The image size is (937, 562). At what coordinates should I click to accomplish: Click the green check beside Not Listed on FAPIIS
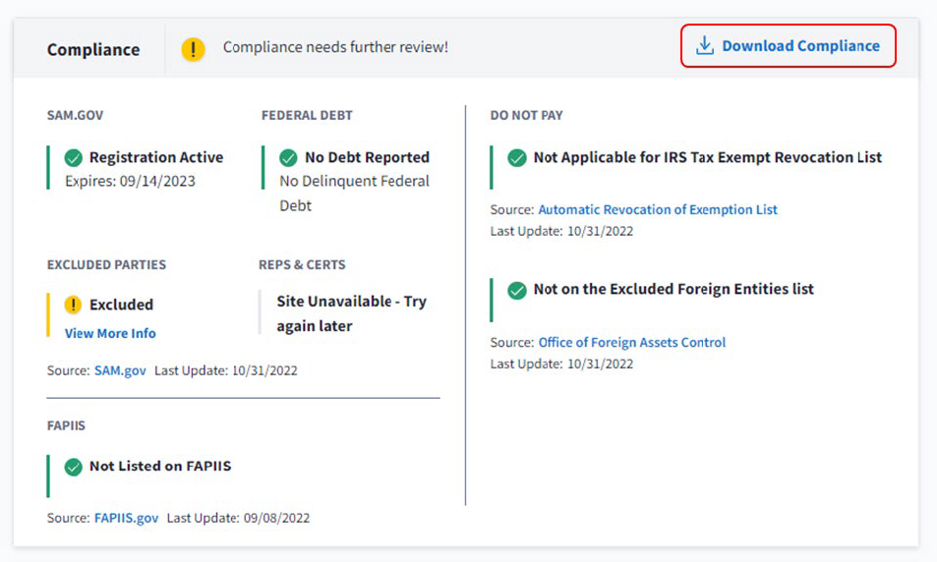[x=74, y=467]
